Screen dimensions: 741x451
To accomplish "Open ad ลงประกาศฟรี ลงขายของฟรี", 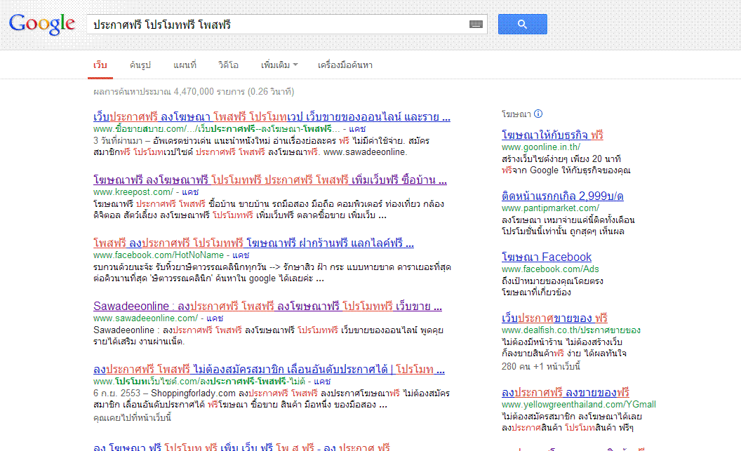I will coord(565,393).
